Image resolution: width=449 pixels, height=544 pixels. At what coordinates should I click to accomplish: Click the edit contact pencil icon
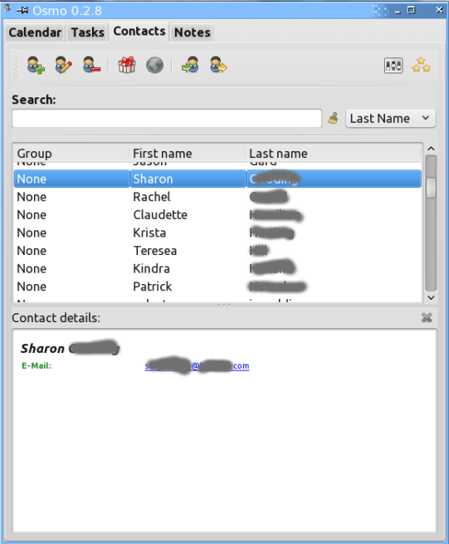[x=63, y=65]
